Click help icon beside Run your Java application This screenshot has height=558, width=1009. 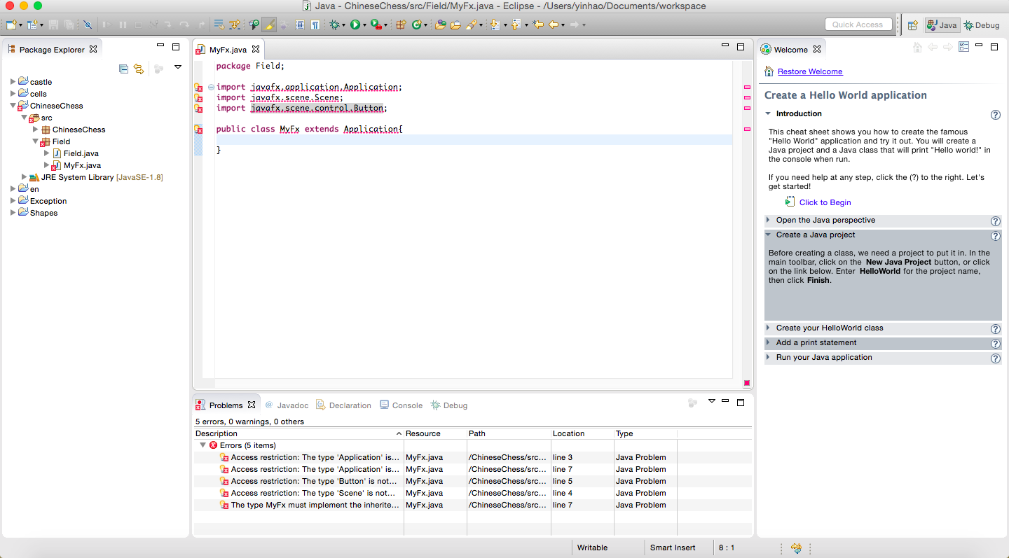[x=995, y=358]
